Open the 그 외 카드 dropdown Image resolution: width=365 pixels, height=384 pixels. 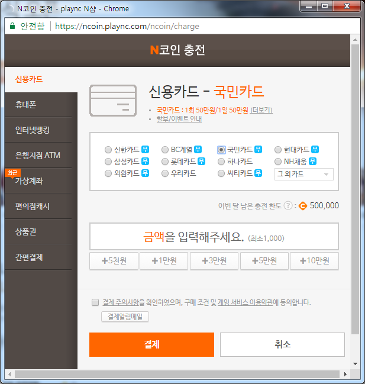point(304,174)
